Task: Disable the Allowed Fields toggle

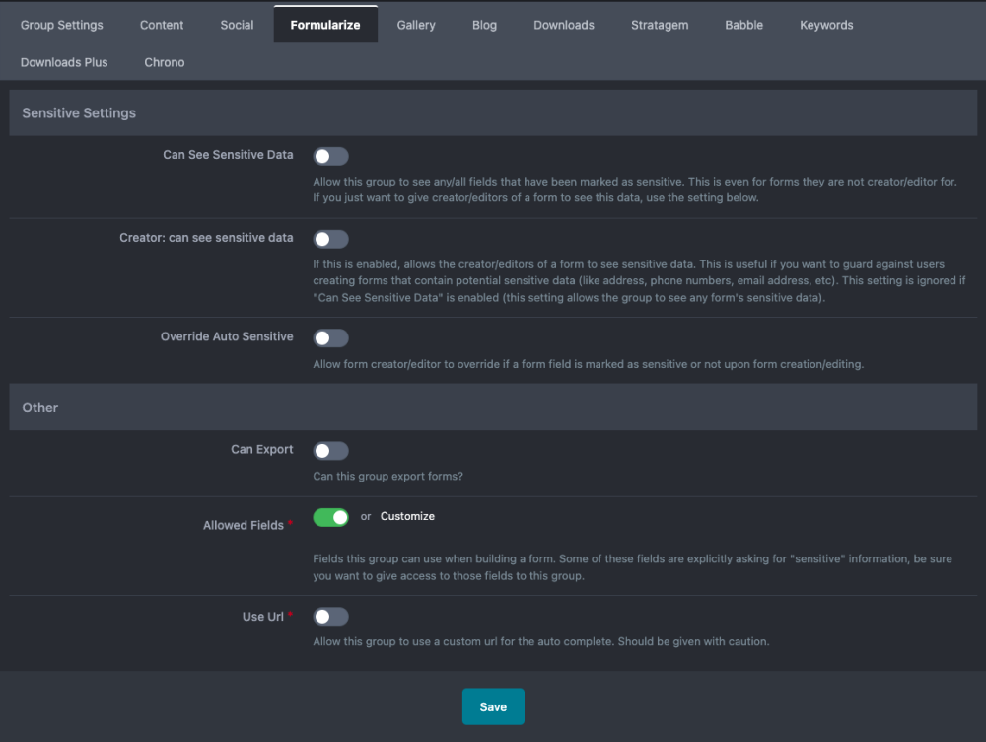Action: click(x=330, y=517)
